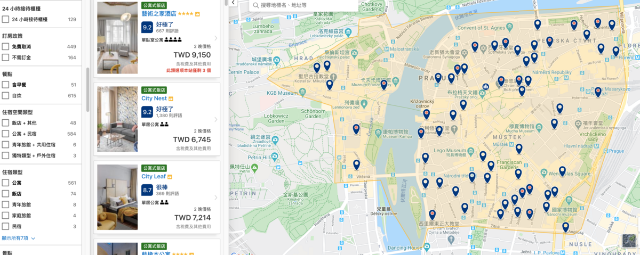Check 獨特類型 + 戶外住宿 option
Screen dimensions: 640x255
point(5,155)
